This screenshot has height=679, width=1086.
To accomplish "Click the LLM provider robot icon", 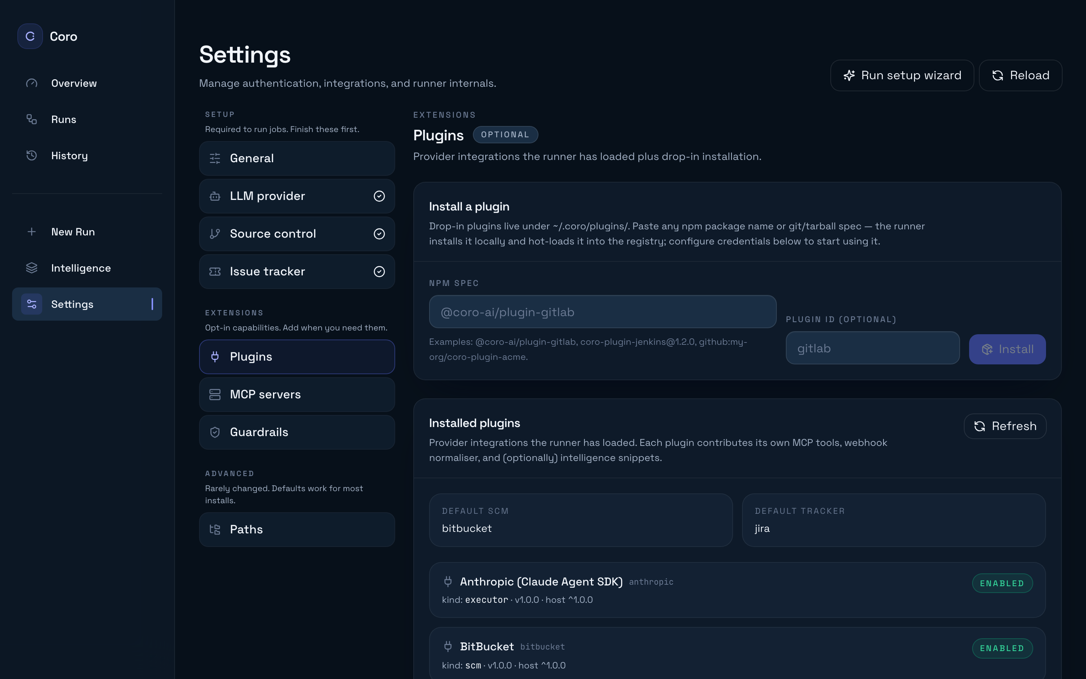I will point(215,196).
